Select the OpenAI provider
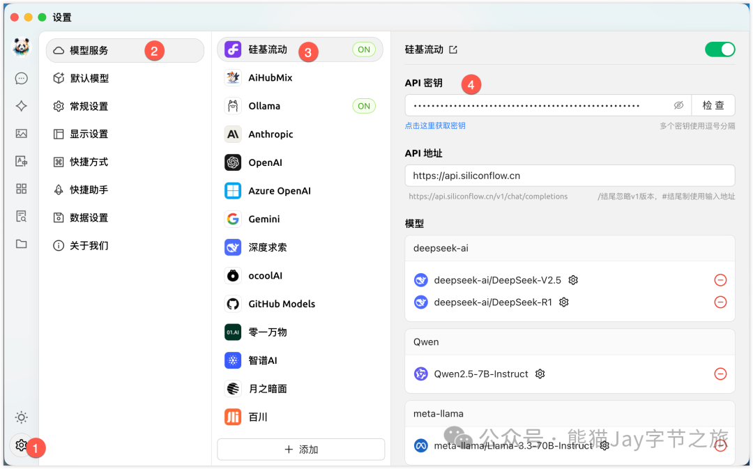Viewport: 753px width, 469px height. (300, 162)
